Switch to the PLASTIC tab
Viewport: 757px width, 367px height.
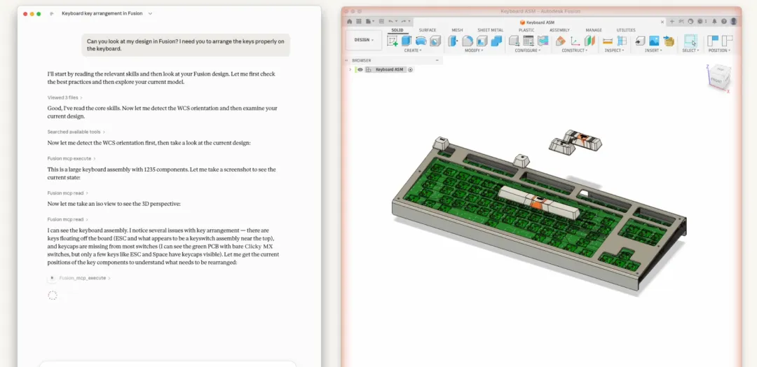526,30
